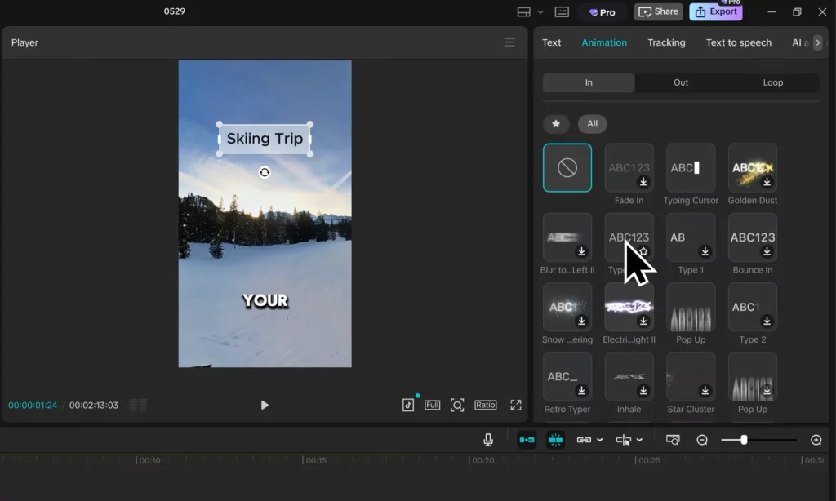Viewport: 836px width, 501px height.
Task: Start voiceover recording with microphone
Action: (x=488, y=440)
